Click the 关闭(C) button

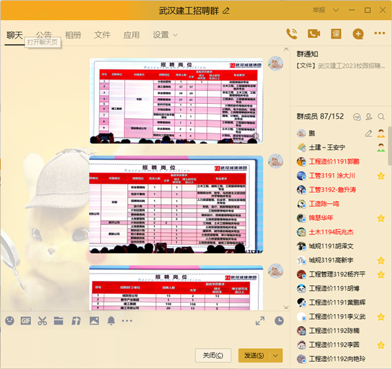click(x=213, y=355)
